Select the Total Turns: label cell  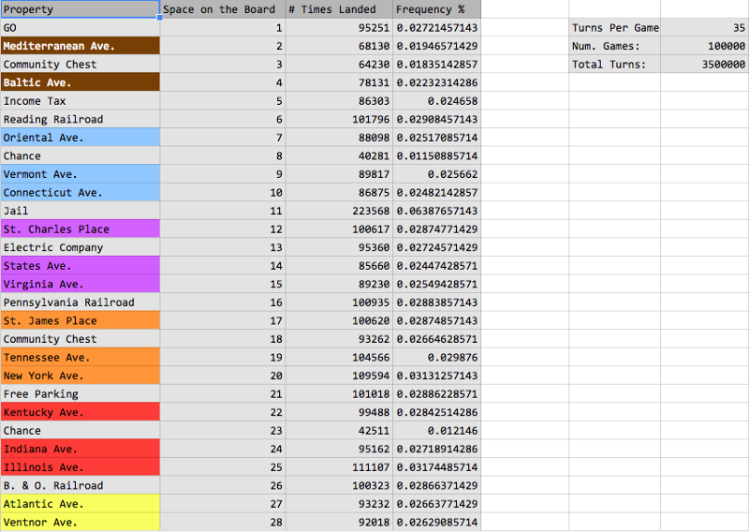pos(615,65)
